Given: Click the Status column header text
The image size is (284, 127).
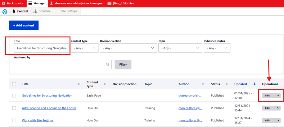Looking at the screenshot, I should click(215, 84).
